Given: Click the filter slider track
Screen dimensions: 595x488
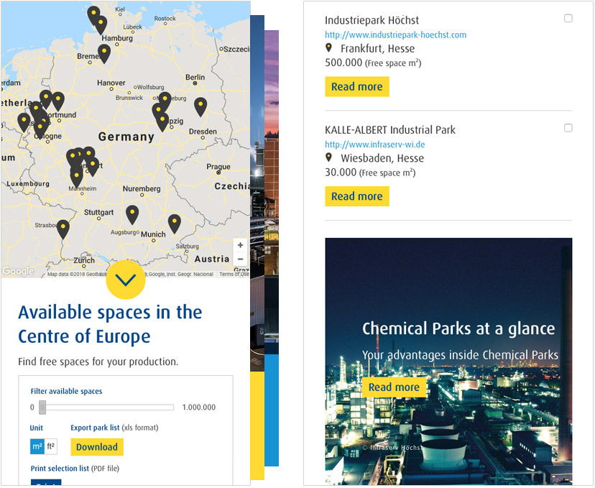Looking at the screenshot, I should [x=106, y=408].
